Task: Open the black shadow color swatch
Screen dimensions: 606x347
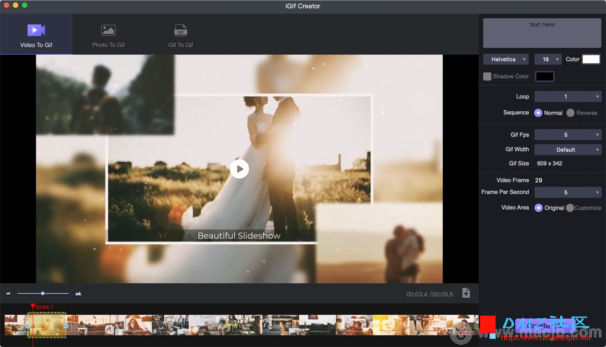Action: [x=545, y=76]
